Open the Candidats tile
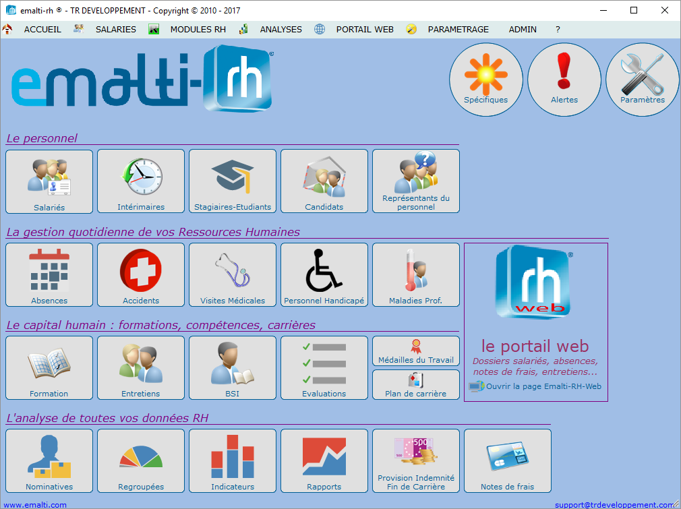 pyautogui.click(x=324, y=181)
